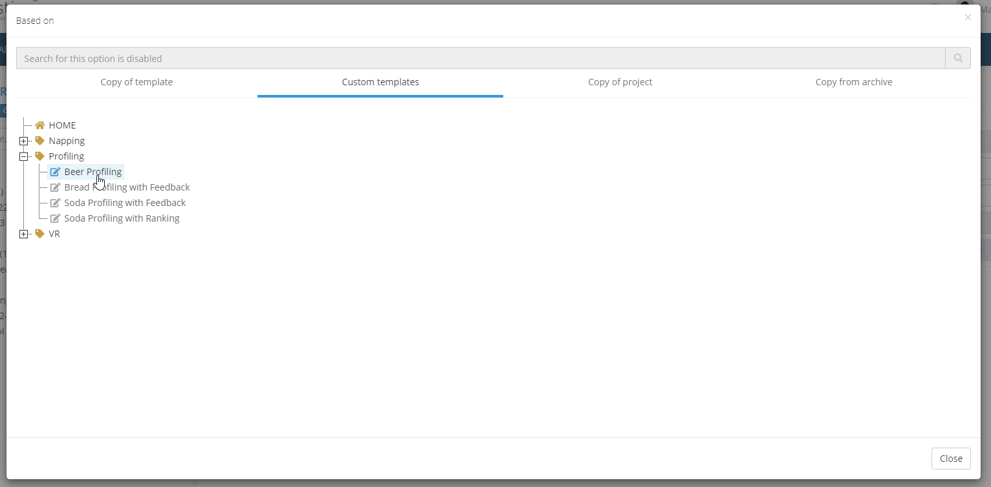Image resolution: width=991 pixels, height=487 pixels.
Task: Select the Beer Profiling template
Action: tap(93, 171)
